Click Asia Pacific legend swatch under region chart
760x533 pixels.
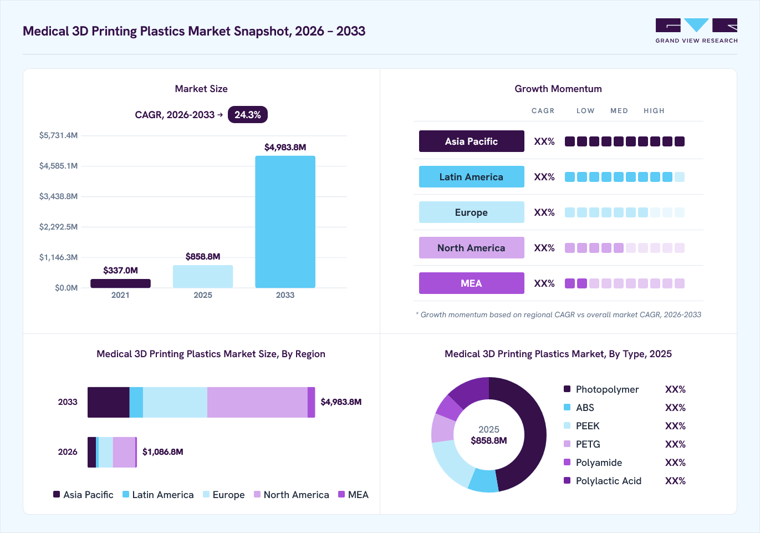coord(57,494)
